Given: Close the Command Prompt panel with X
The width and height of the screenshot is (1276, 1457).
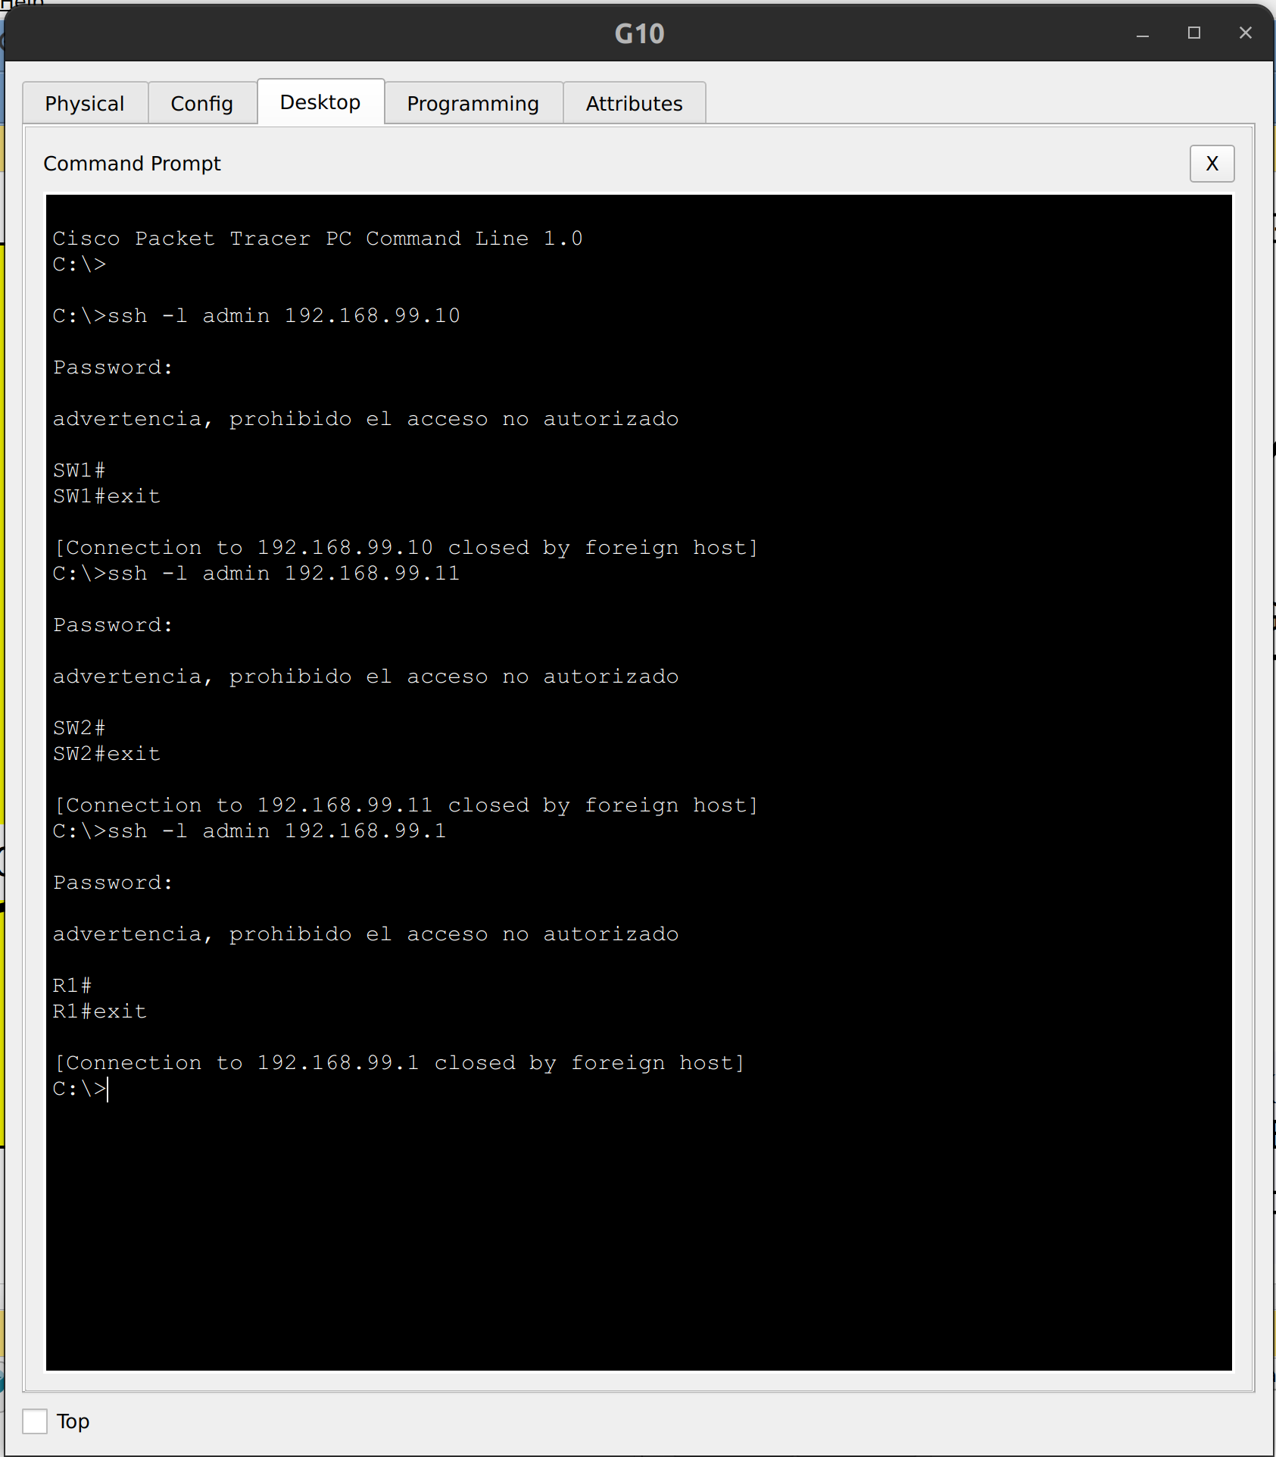Looking at the screenshot, I should click(x=1211, y=163).
